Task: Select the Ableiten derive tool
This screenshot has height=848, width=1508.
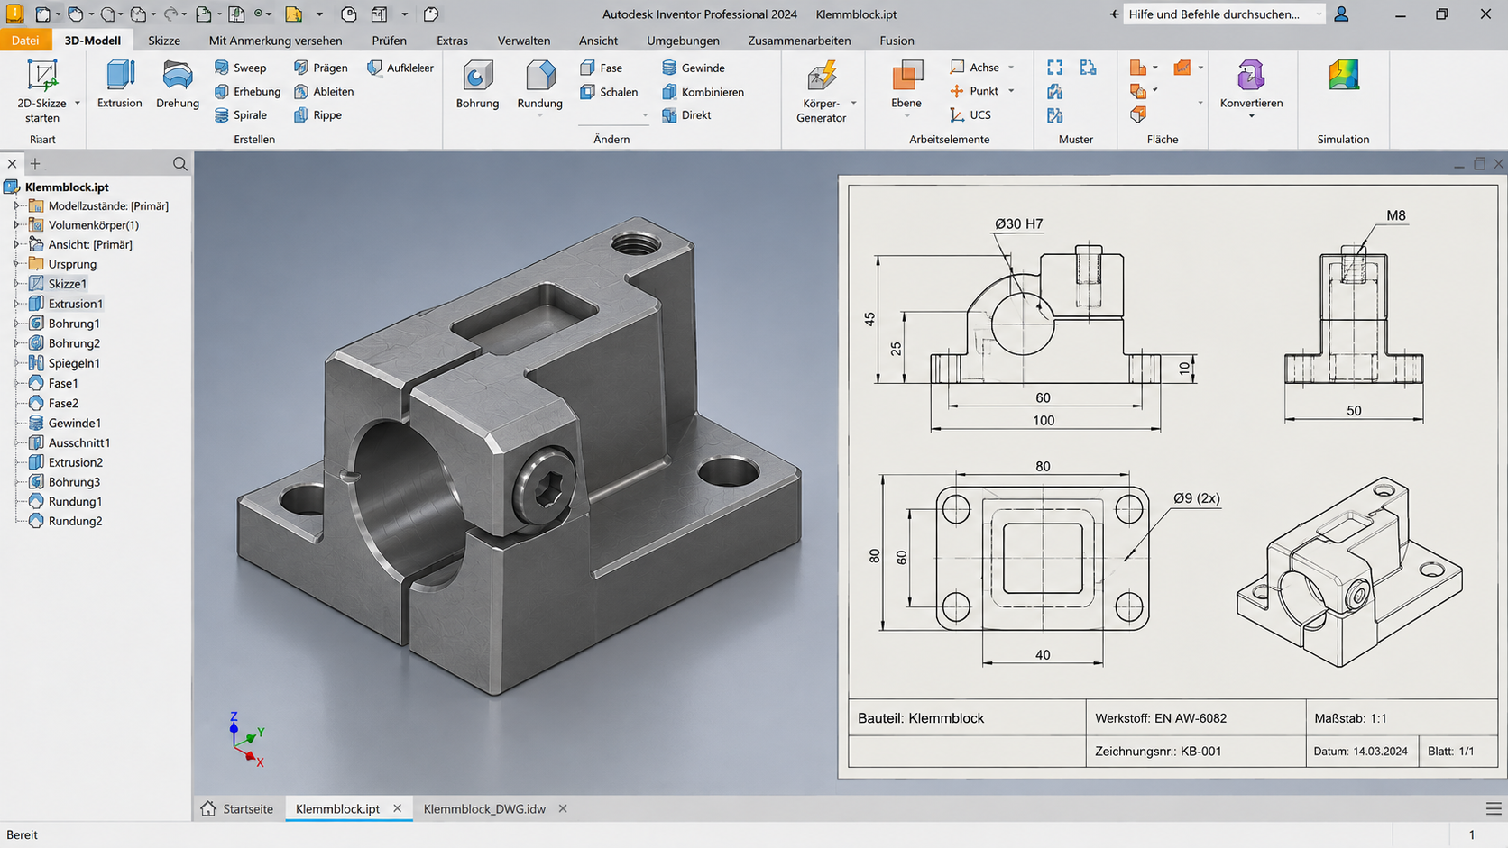Action: point(323,91)
